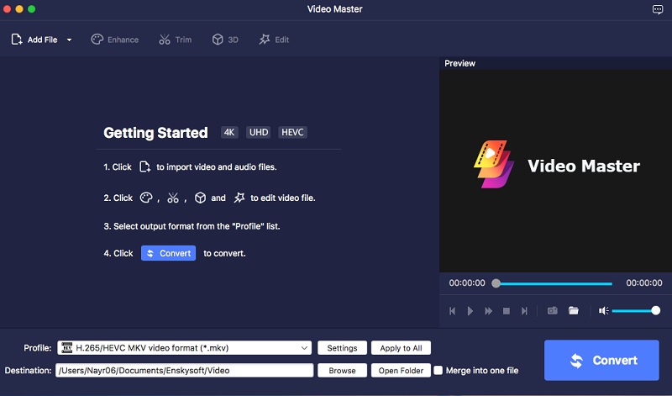Click the Profile format film icon

coord(67,348)
